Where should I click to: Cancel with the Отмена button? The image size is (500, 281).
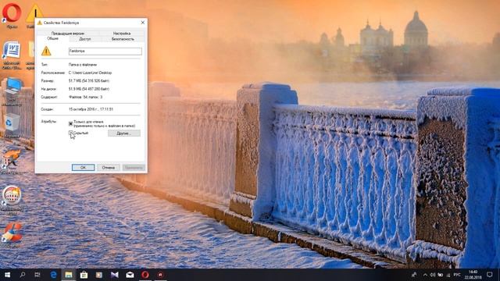pos(108,167)
